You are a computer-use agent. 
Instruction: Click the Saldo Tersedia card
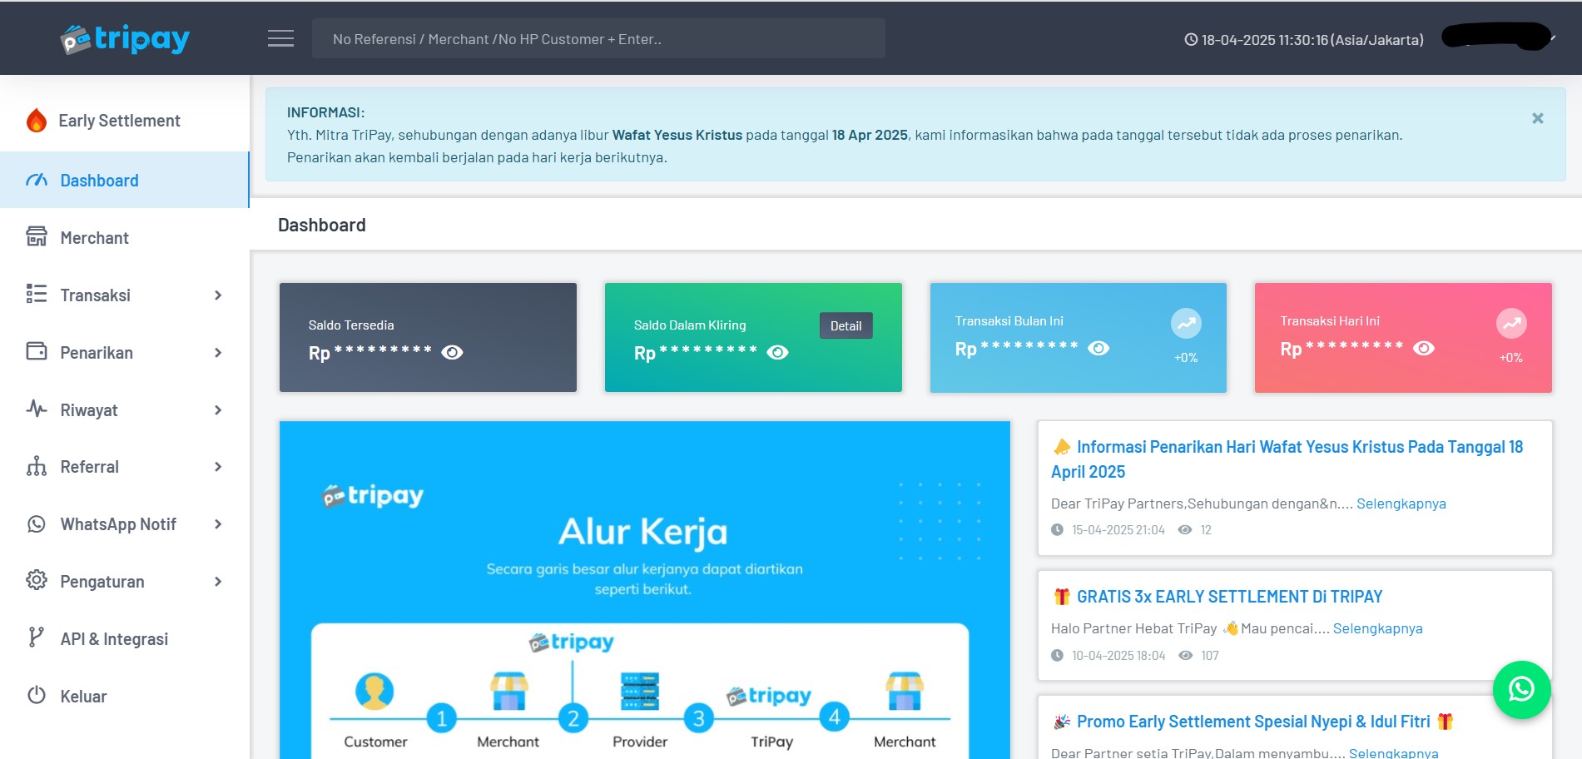428,337
